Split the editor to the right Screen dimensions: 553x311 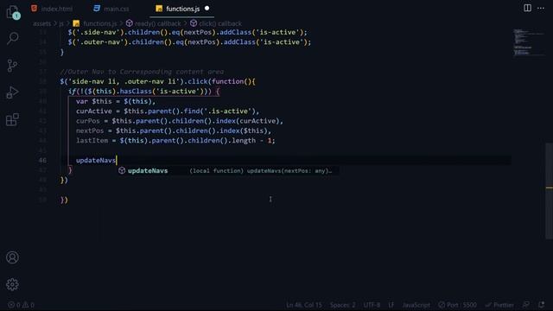pos(527,8)
